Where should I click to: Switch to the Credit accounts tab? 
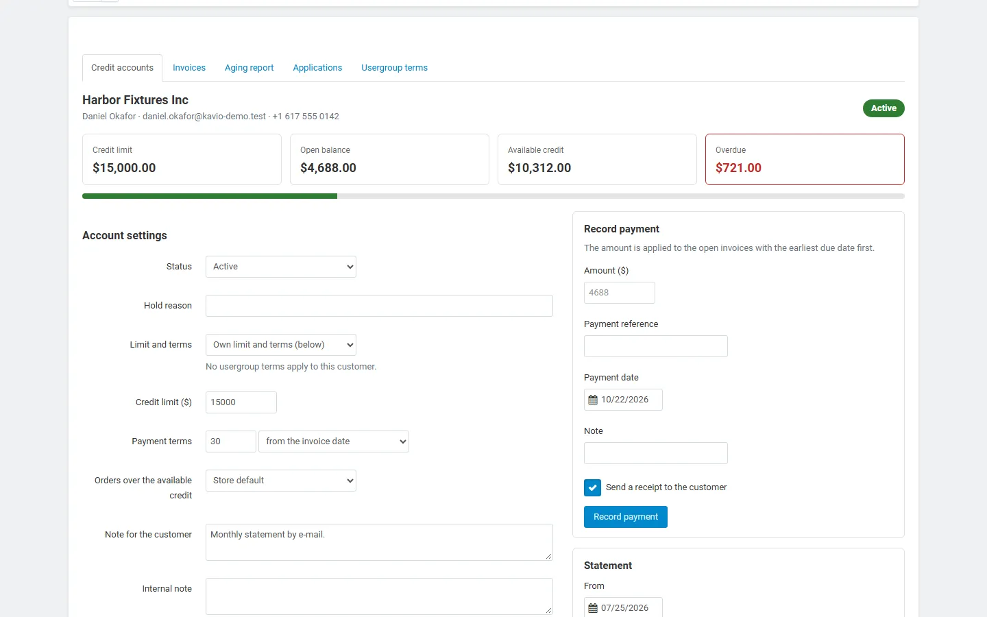122,68
